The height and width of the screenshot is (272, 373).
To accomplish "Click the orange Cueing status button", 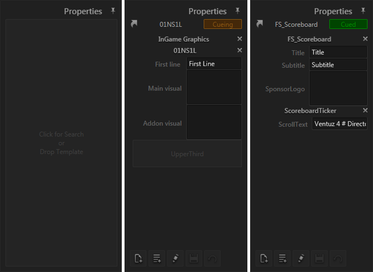I will coord(222,24).
